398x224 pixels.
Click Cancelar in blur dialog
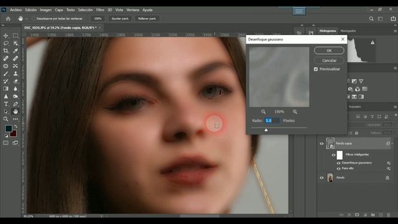[329, 60]
